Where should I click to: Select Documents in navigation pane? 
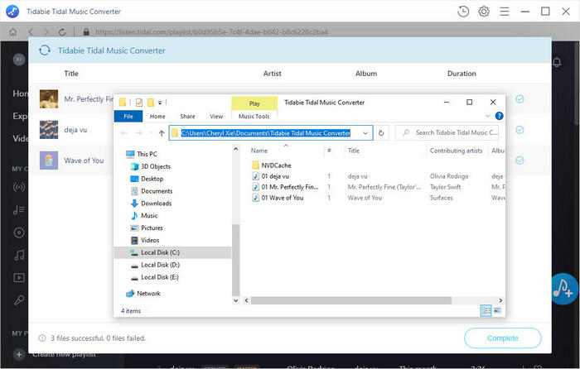tap(157, 191)
